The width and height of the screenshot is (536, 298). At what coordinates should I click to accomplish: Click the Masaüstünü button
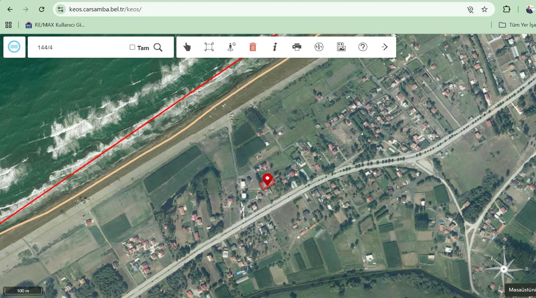[x=521, y=290]
